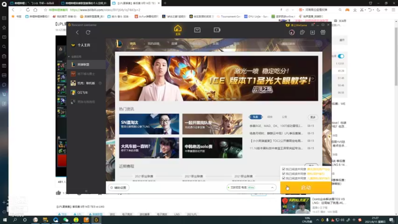Like the bilibili video with thumbs-up
The width and height of the screenshot is (398, 224).
(x=58, y=193)
